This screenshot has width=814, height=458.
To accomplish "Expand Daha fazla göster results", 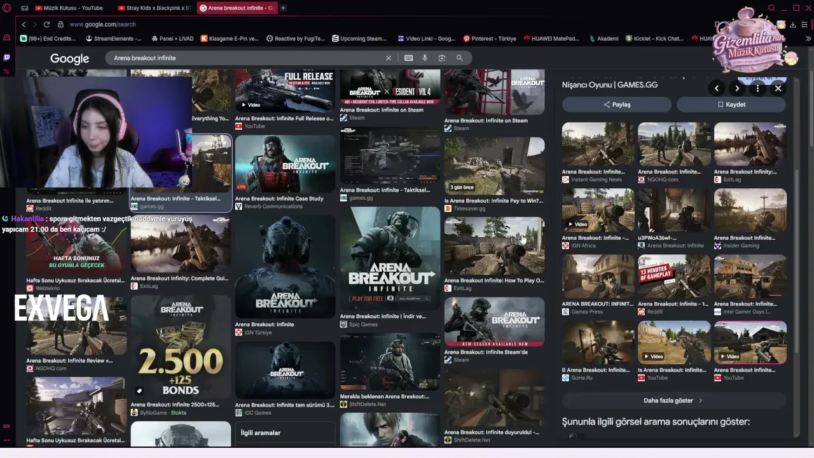I will pyautogui.click(x=673, y=401).
